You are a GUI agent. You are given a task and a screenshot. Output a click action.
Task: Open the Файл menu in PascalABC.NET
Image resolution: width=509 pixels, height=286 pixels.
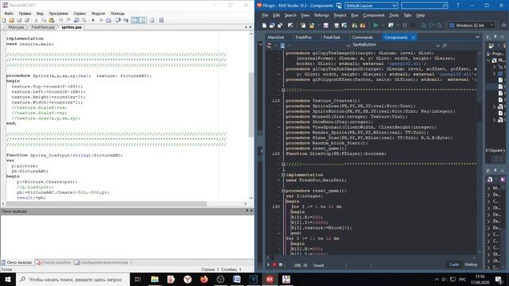[x=9, y=14]
